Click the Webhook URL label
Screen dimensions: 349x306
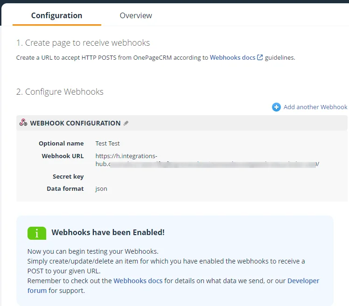click(63, 156)
